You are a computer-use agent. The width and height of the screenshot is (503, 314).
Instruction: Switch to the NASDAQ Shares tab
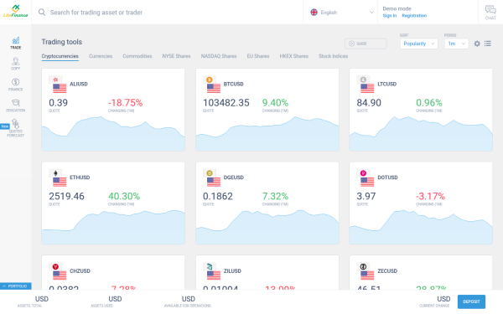point(219,56)
